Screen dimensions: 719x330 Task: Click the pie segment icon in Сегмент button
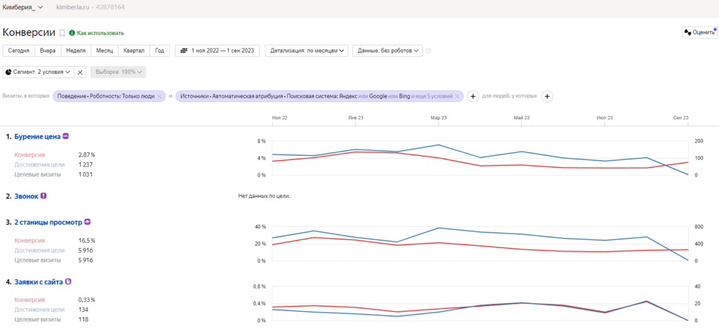click(8, 72)
